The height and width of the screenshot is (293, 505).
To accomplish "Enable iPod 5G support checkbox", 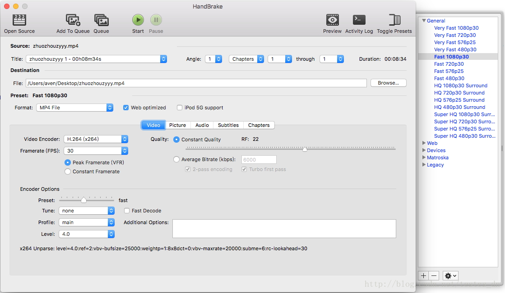I will pos(180,108).
